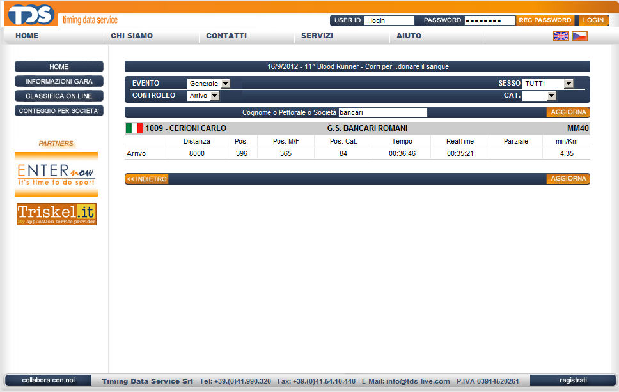Screen dimensions: 619x392
Task: Go back with the << INDIETRO button
Action: coord(146,179)
